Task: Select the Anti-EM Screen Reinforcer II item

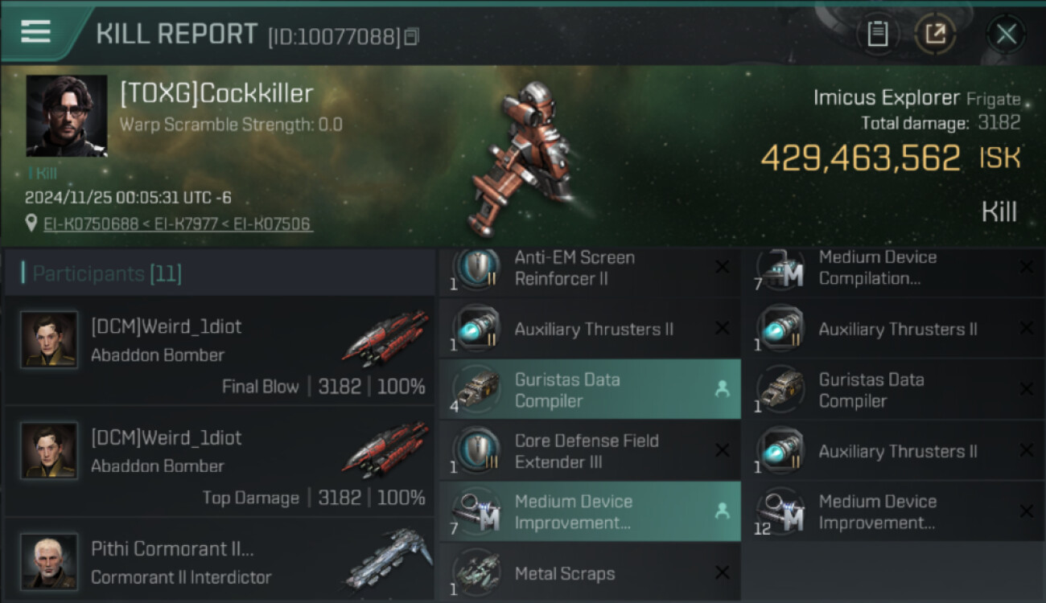Action: [590, 269]
